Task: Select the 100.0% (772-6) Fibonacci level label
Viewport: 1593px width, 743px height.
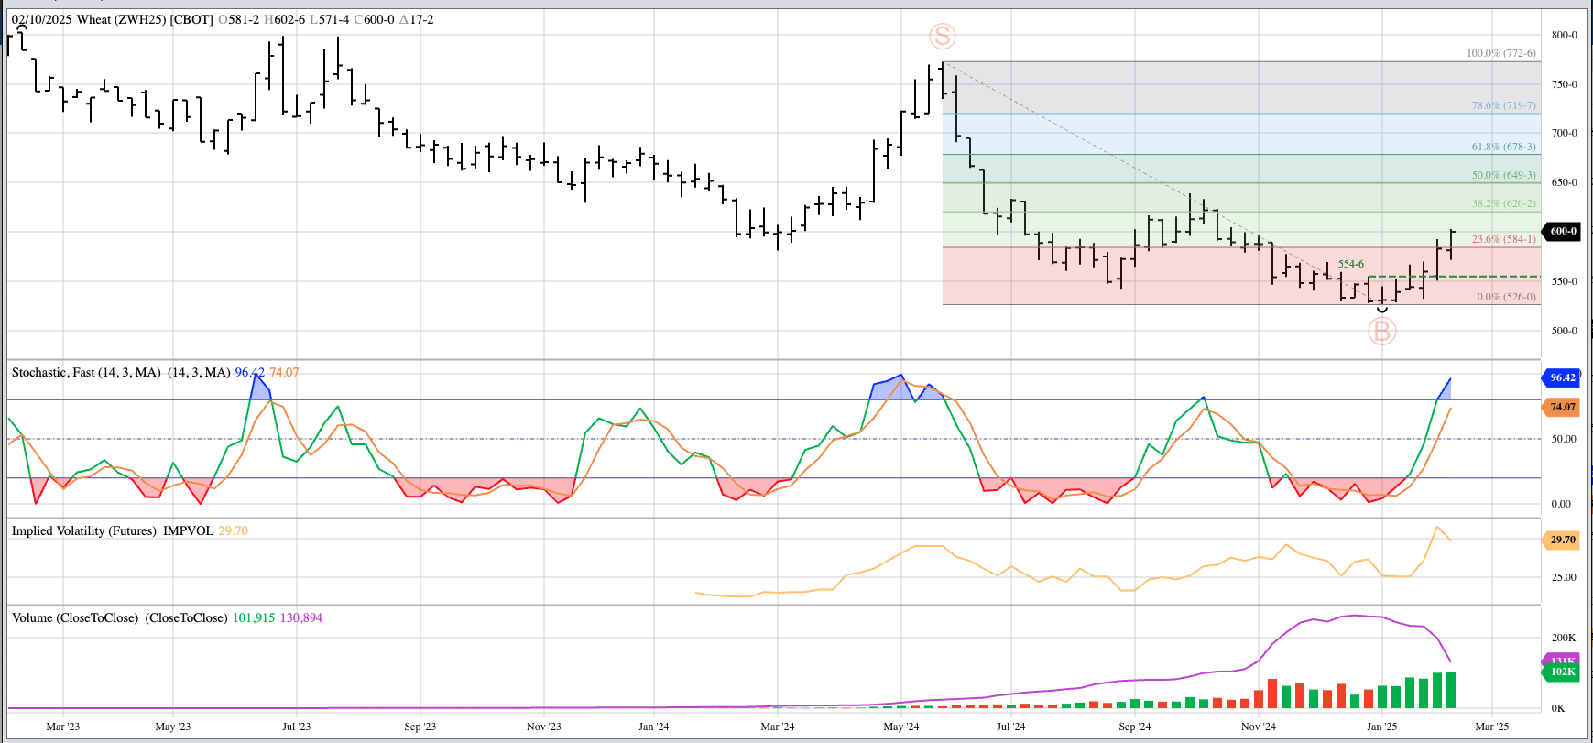Action: [x=1500, y=53]
